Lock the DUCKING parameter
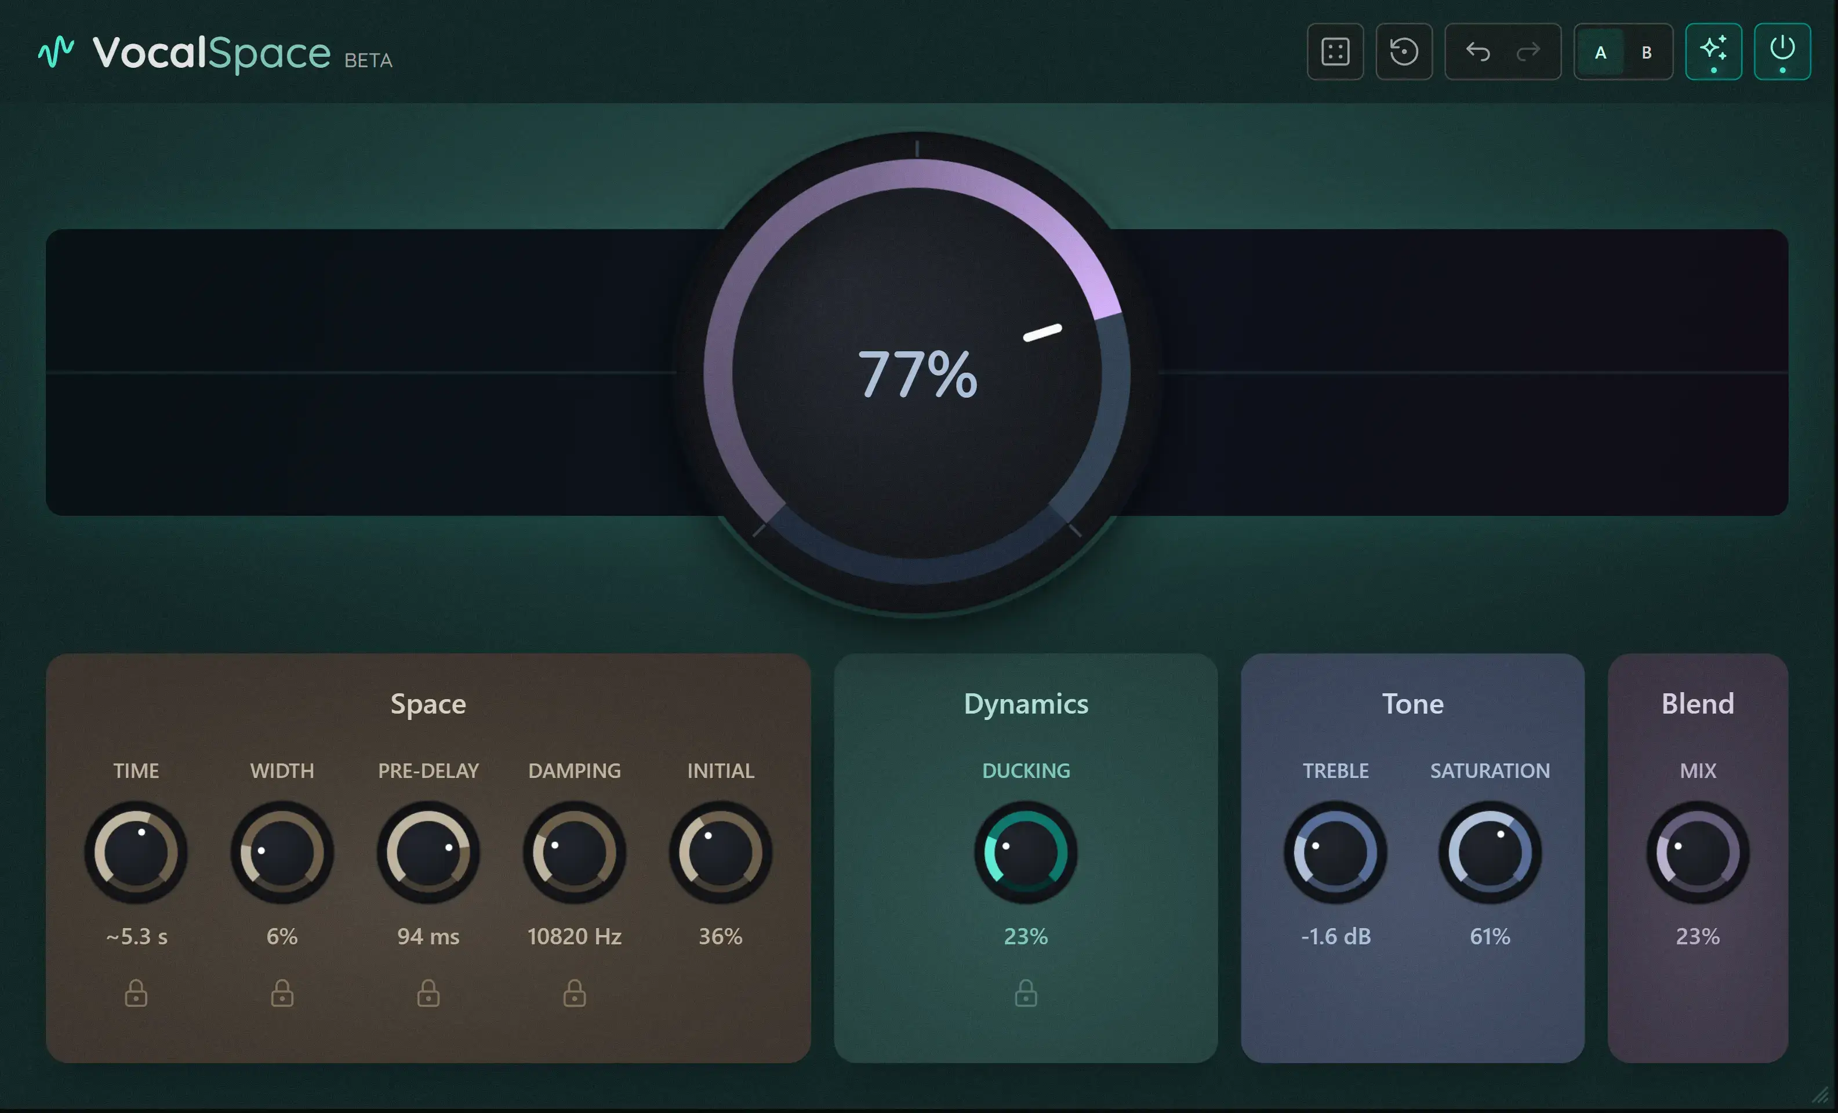The width and height of the screenshot is (1838, 1113). [x=1026, y=993]
